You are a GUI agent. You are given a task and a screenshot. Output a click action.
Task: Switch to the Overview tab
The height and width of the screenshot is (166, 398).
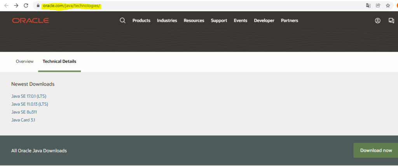pyautogui.click(x=24, y=61)
